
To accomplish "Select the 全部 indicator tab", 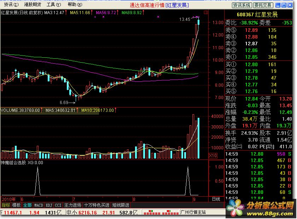I will [x=27, y=205].
